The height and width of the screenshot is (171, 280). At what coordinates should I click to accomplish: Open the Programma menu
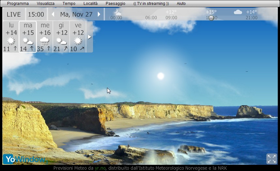coord(18,4)
